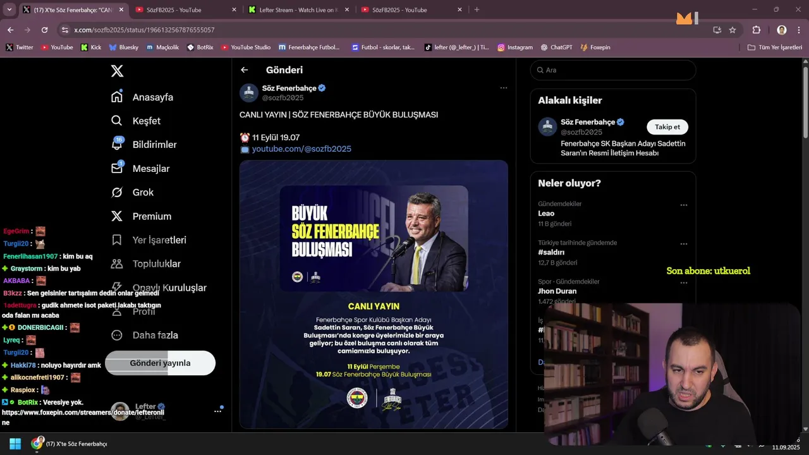Open YouTube bookmark in bookmarks bar
Image resolution: width=809 pixels, height=455 pixels.
(57, 47)
